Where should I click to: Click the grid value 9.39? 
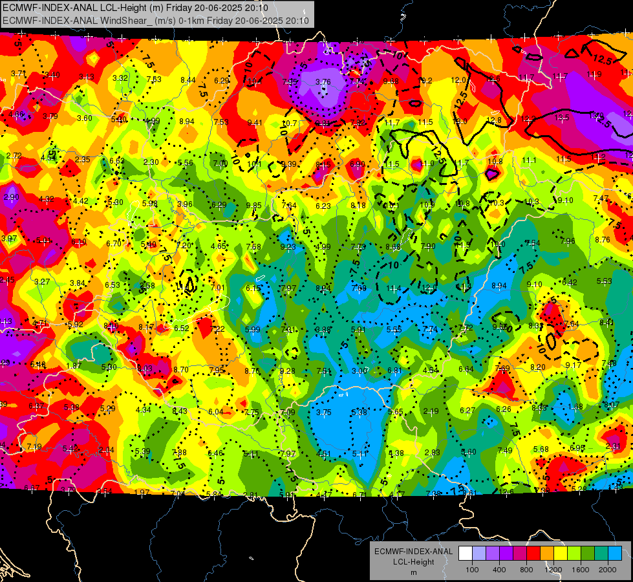pyautogui.click(x=288, y=164)
